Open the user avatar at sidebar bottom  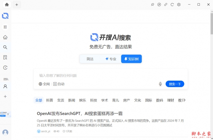coord(5,132)
